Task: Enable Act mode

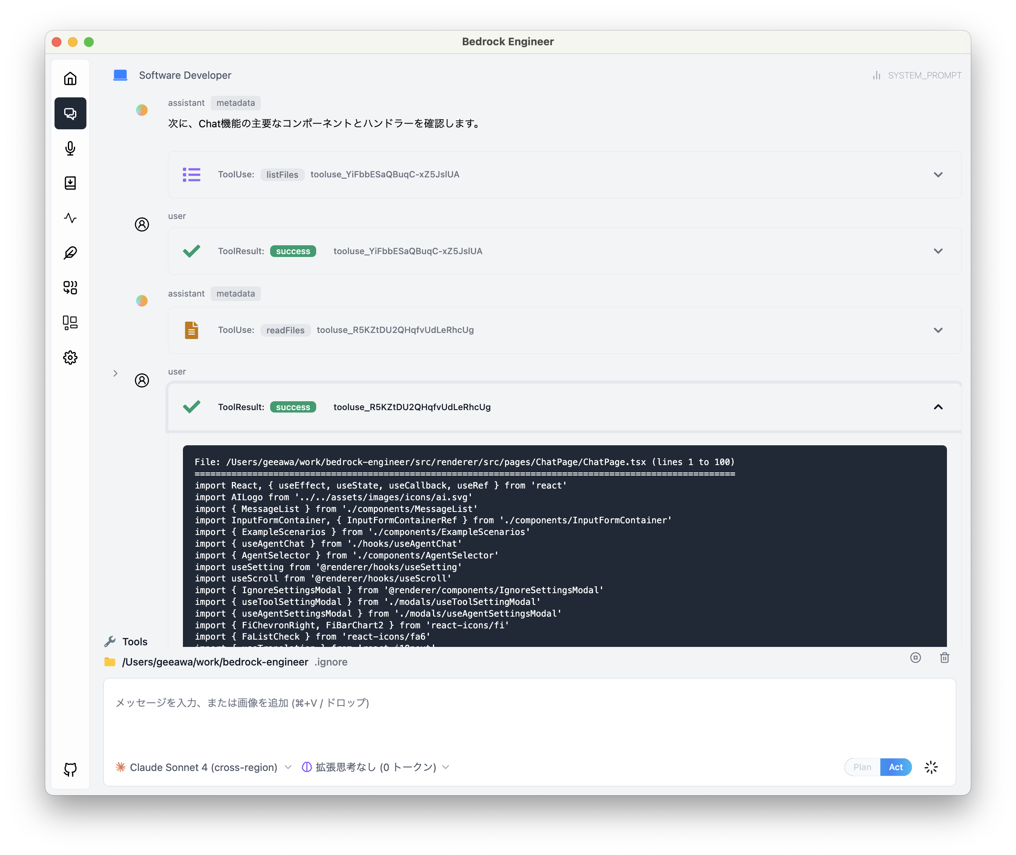Action: pyautogui.click(x=896, y=767)
